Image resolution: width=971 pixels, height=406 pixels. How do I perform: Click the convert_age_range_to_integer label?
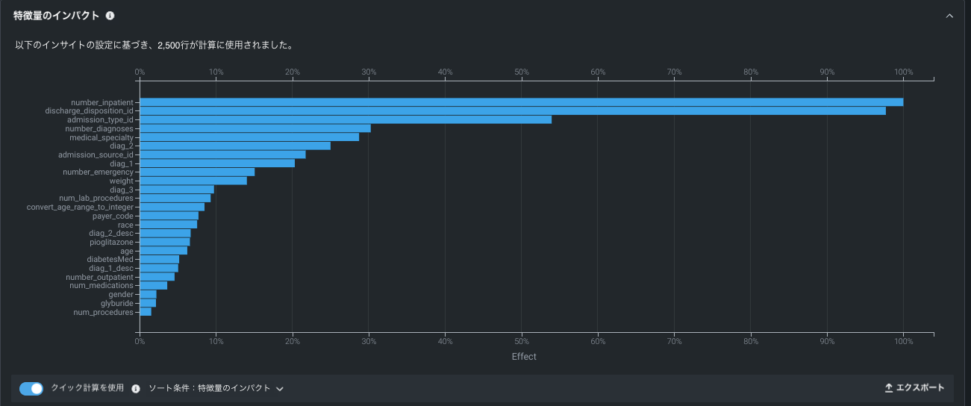80,207
